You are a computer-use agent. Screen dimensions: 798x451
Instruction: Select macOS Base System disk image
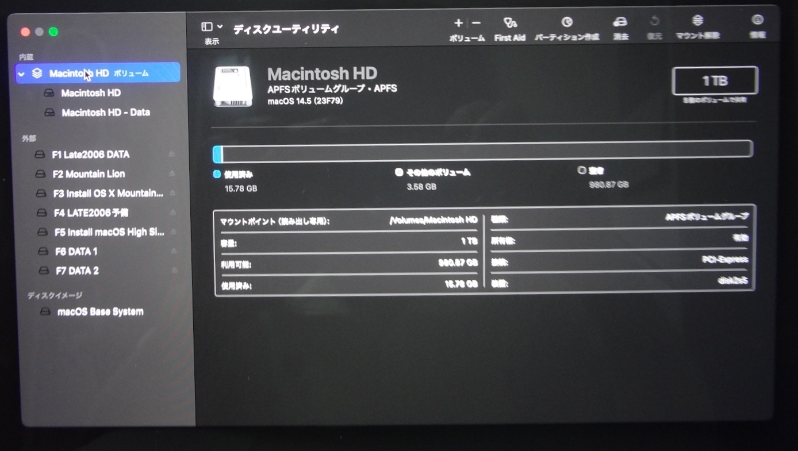pyautogui.click(x=100, y=312)
